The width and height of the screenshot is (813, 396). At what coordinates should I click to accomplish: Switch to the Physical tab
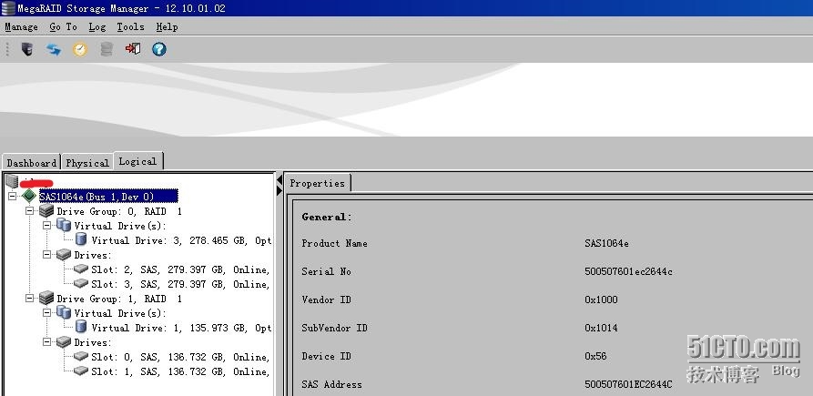87,163
